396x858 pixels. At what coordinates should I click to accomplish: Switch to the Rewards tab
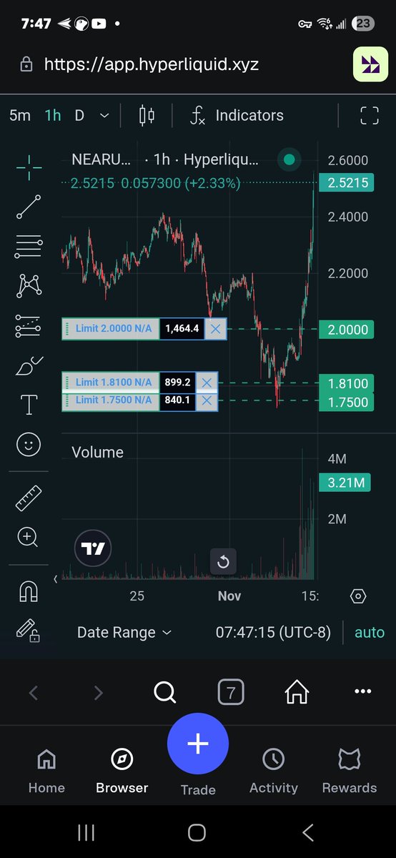pyautogui.click(x=349, y=771)
